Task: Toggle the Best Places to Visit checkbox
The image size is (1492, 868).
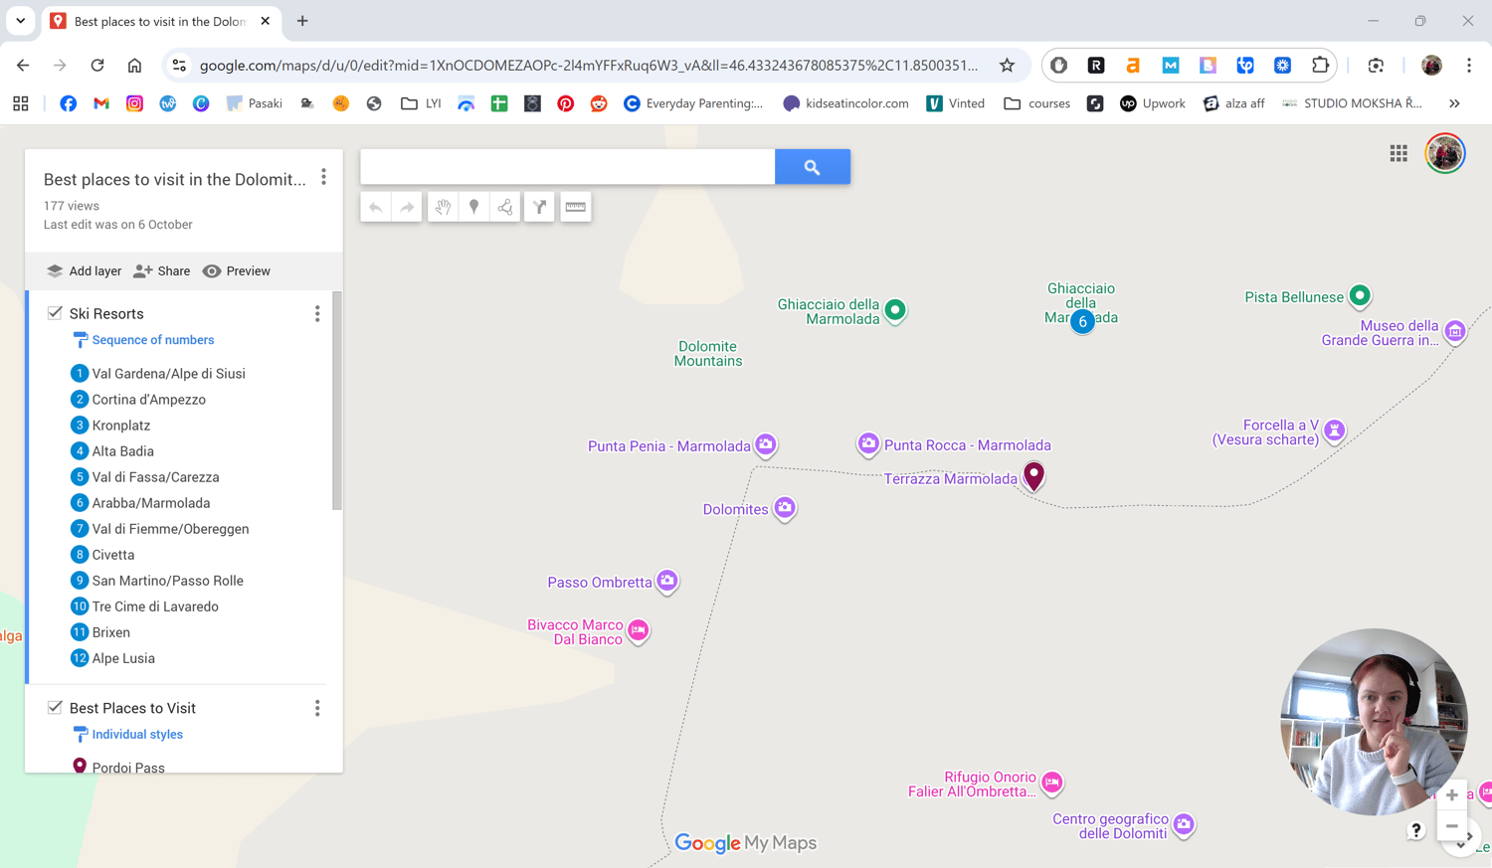Action: click(x=55, y=708)
